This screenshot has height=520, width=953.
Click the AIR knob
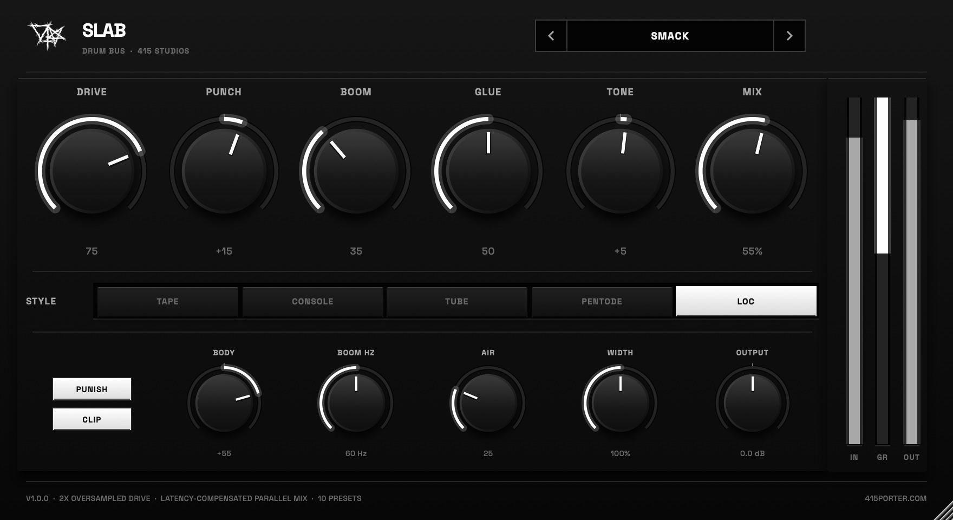[488, 403]
